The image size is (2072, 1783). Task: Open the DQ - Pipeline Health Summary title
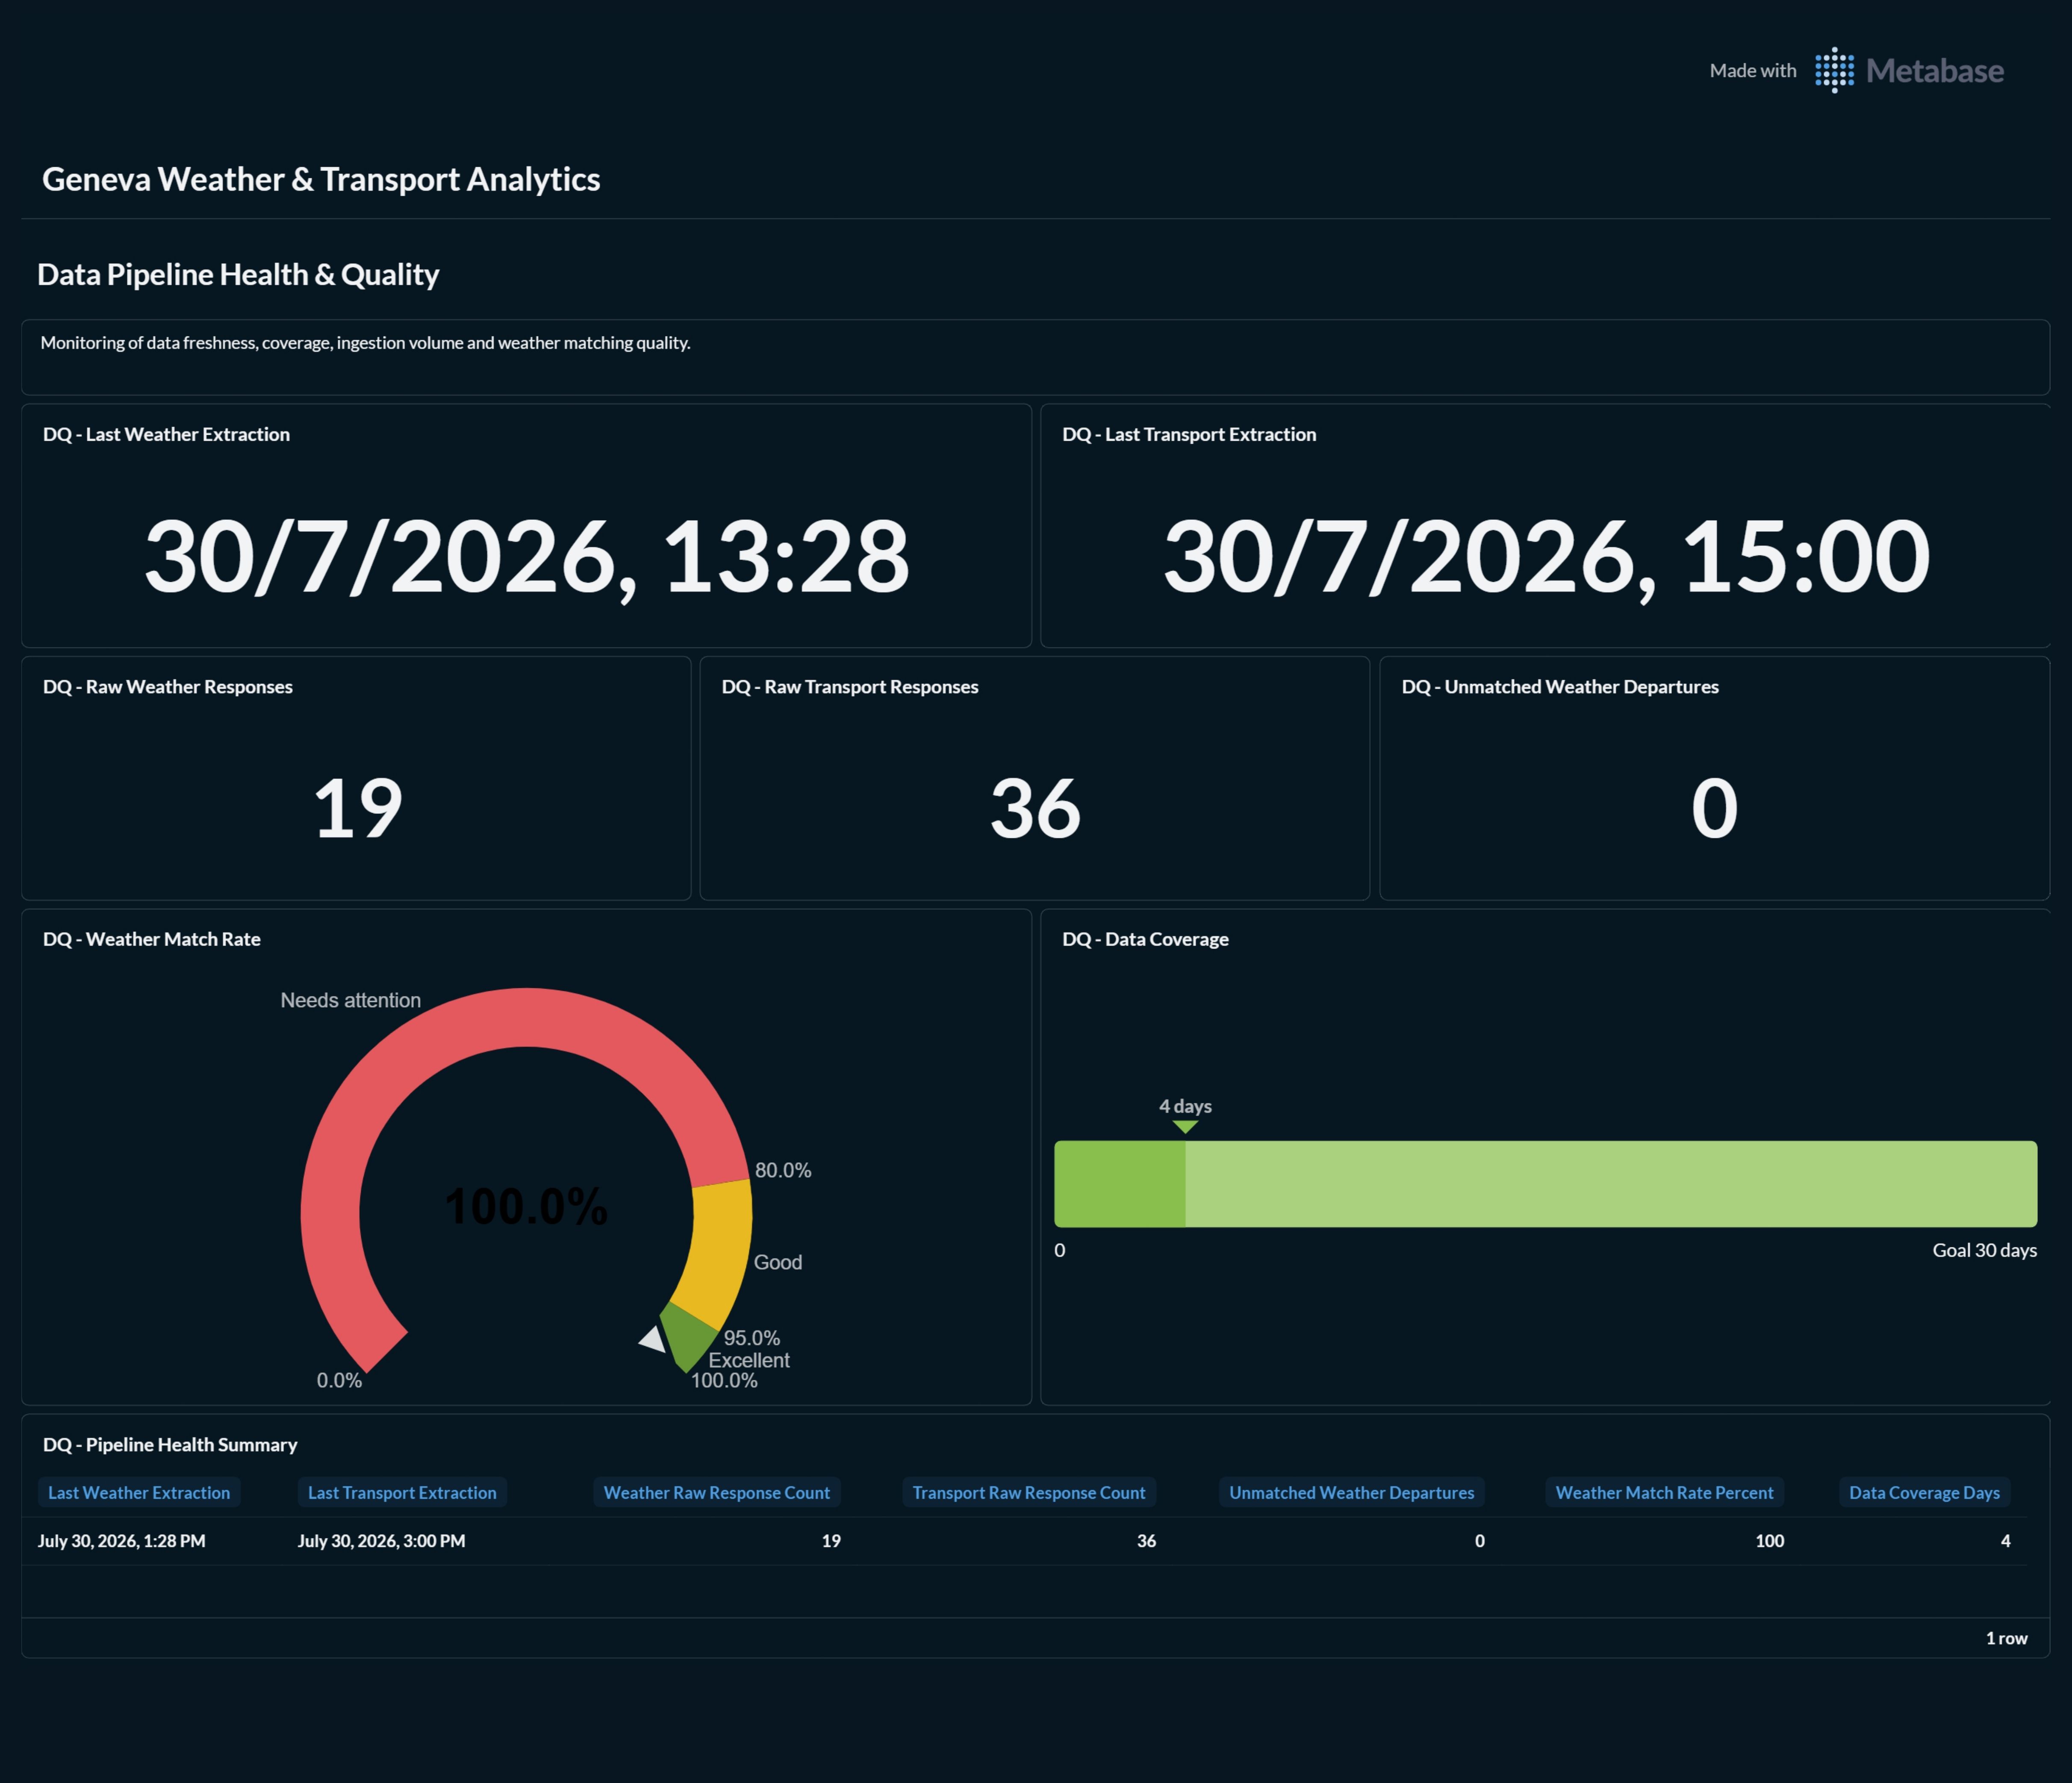pyautogui.click(x=170, y=1445)
